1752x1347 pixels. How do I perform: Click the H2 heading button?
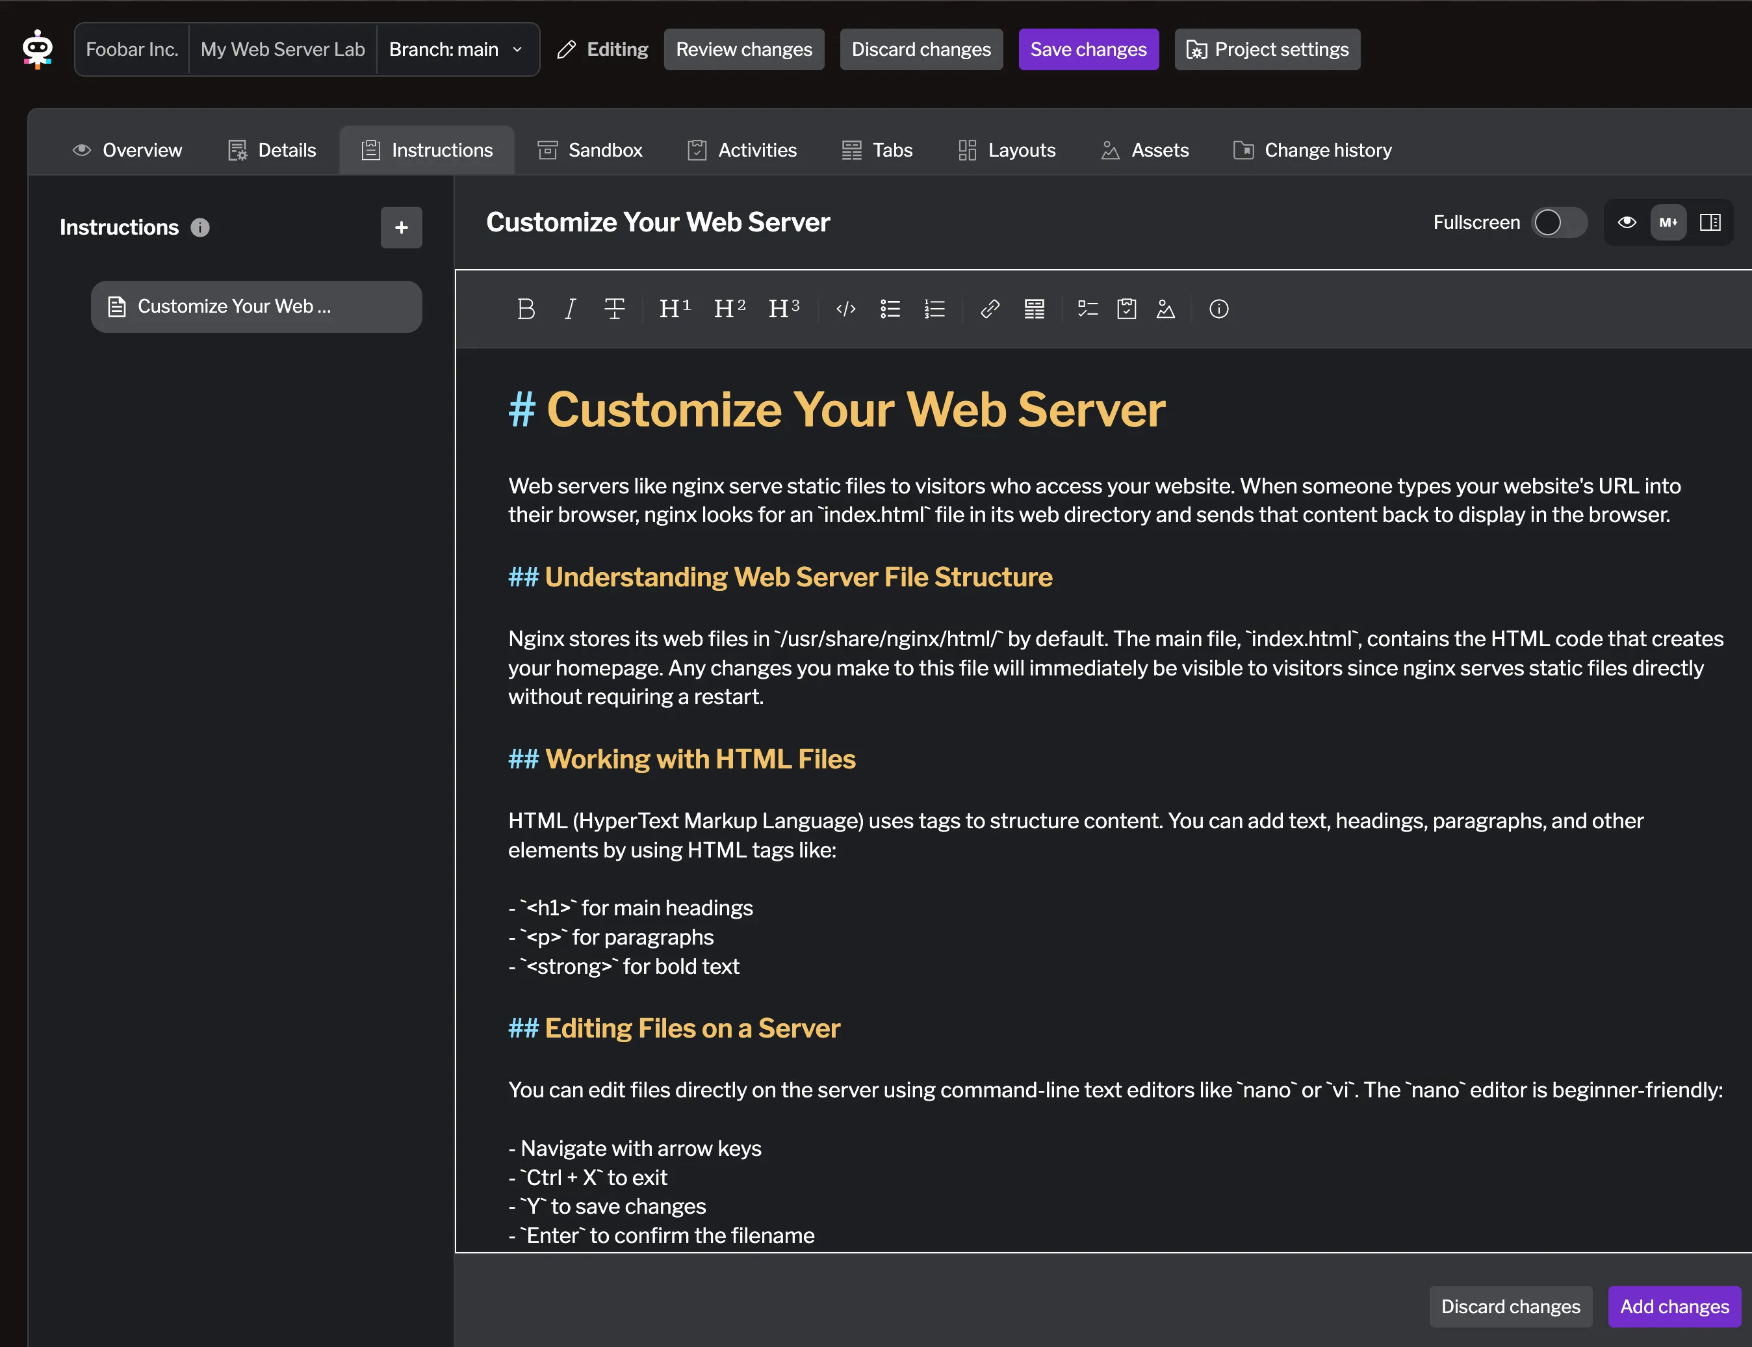point(729,309)
